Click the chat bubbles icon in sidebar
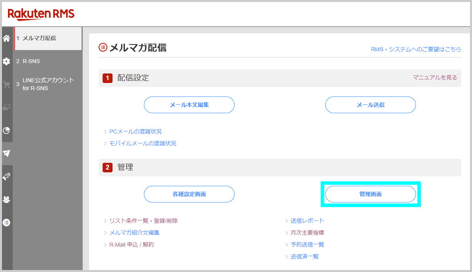The height and width of the screenshot is (272, 472). click(6, 107)
